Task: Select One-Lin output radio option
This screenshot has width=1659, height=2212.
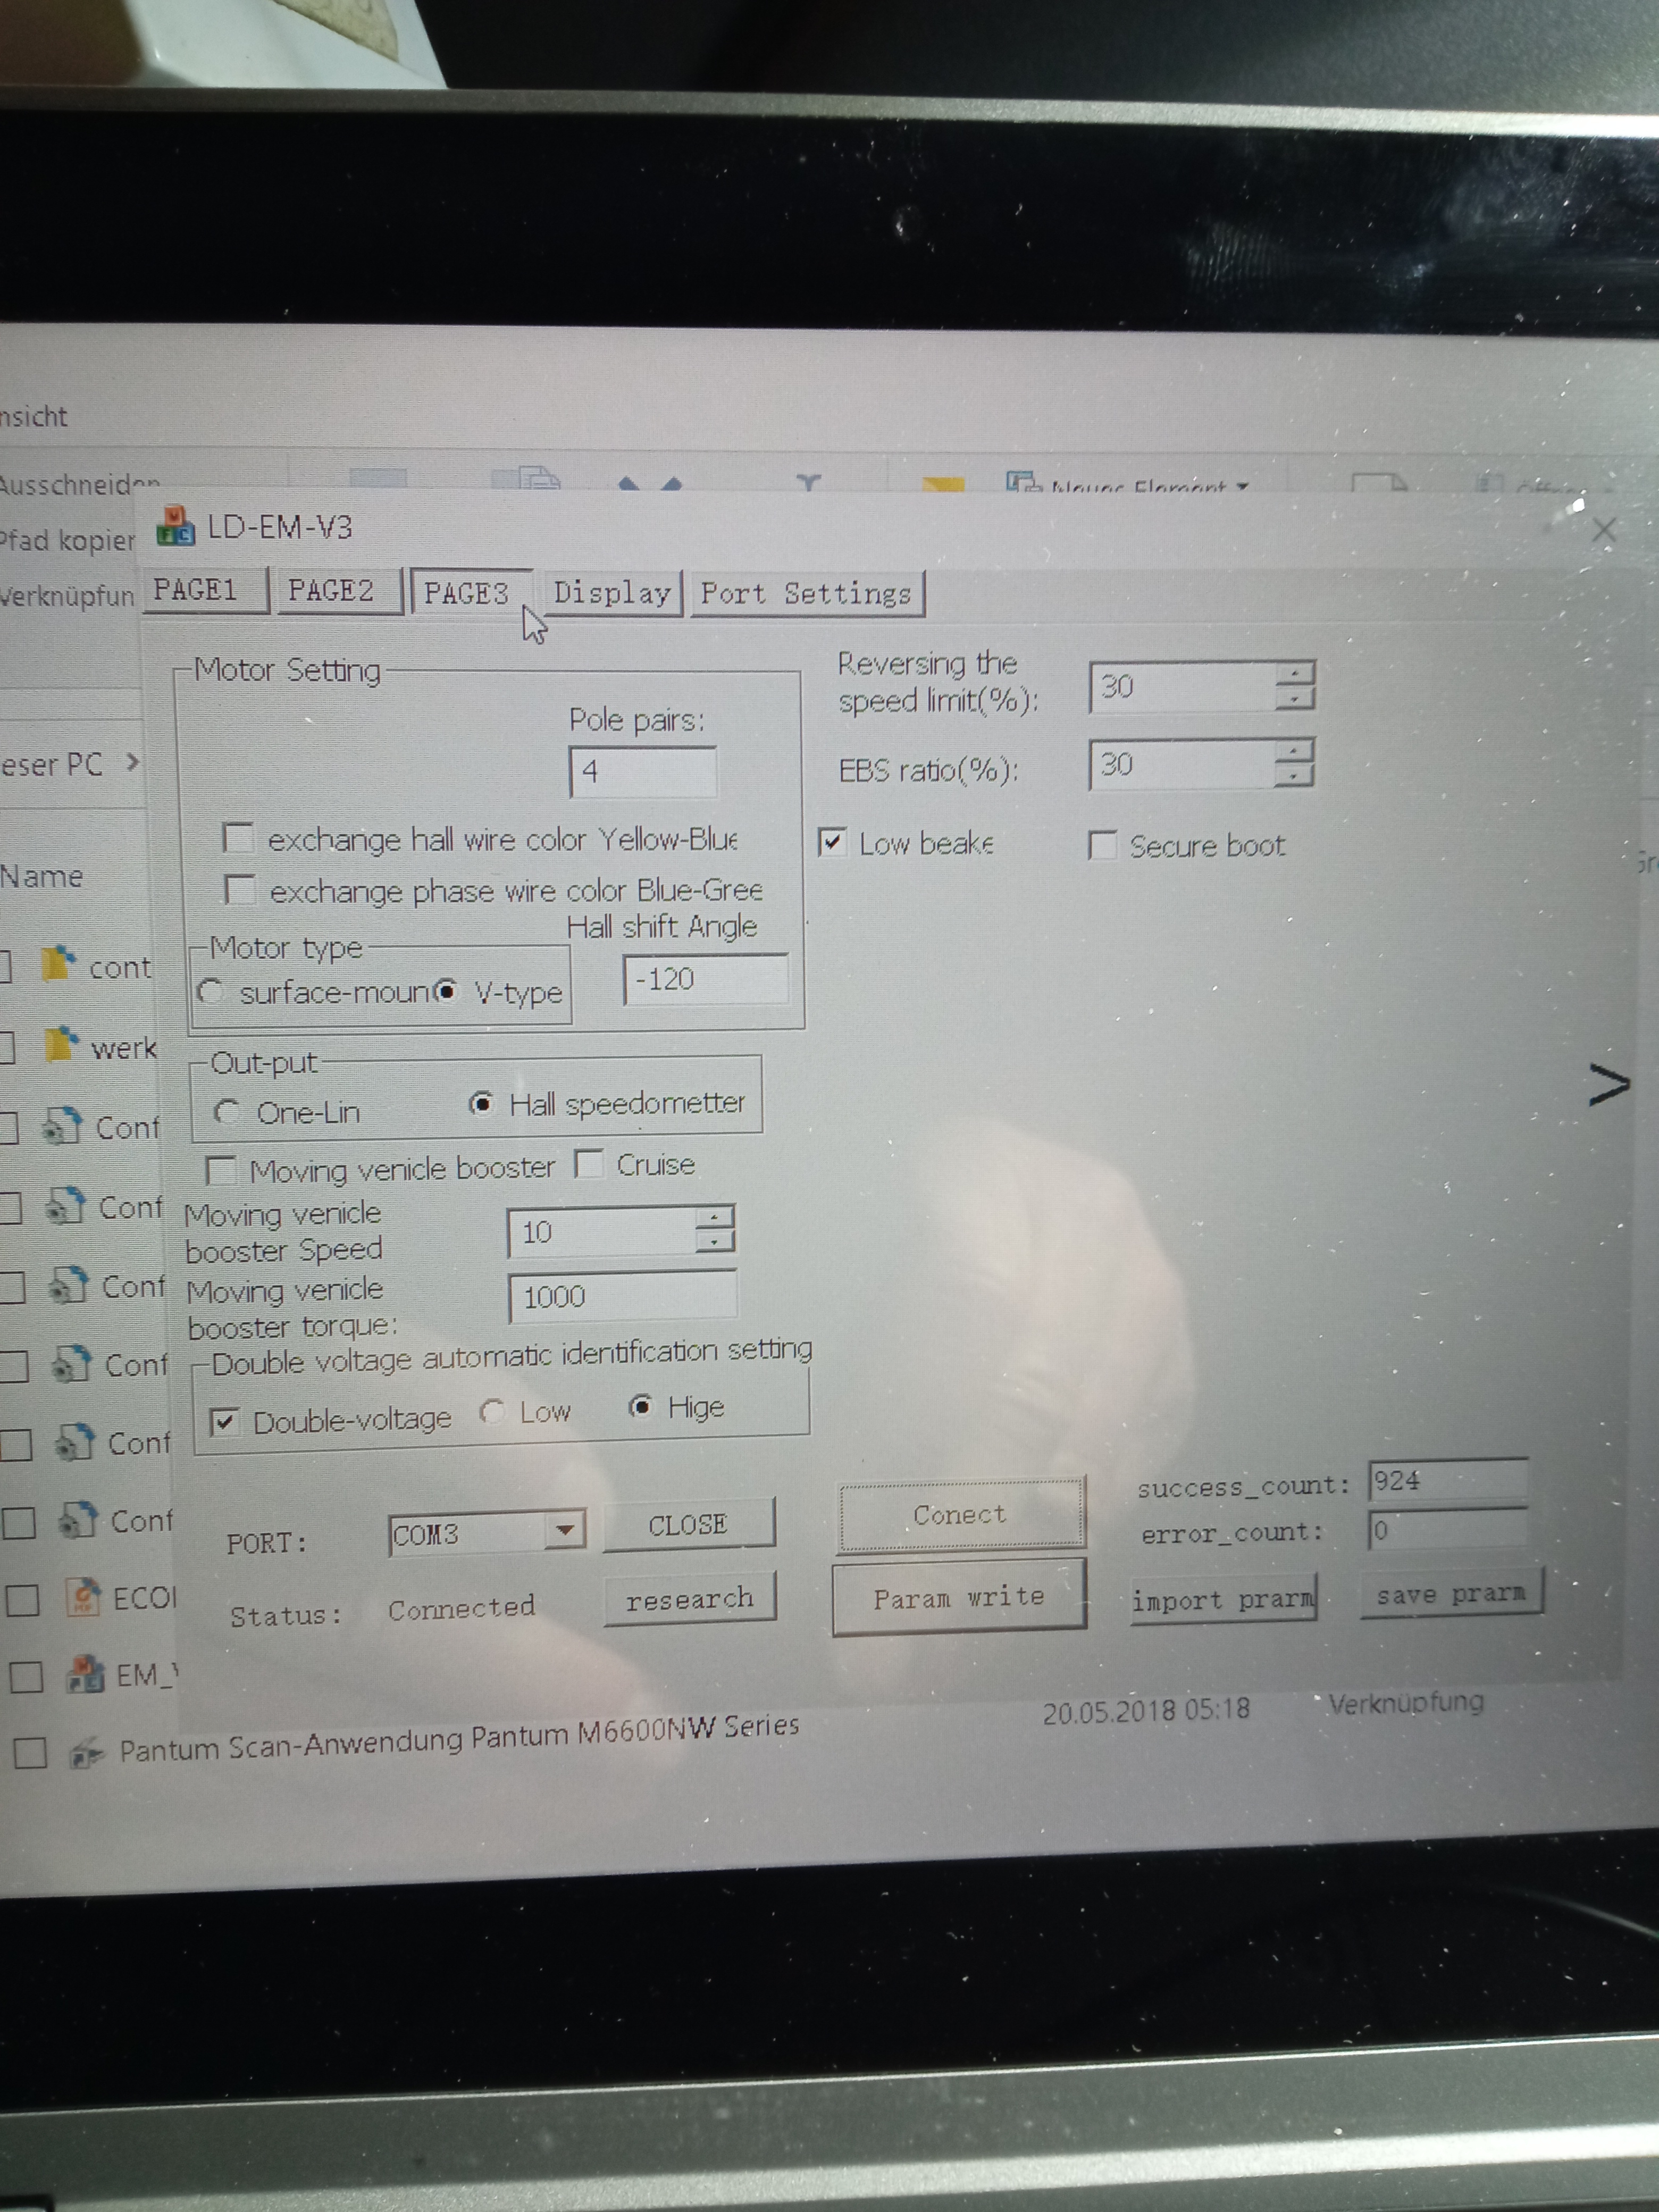Action: pyautogui.click(x=226, y=1111)
